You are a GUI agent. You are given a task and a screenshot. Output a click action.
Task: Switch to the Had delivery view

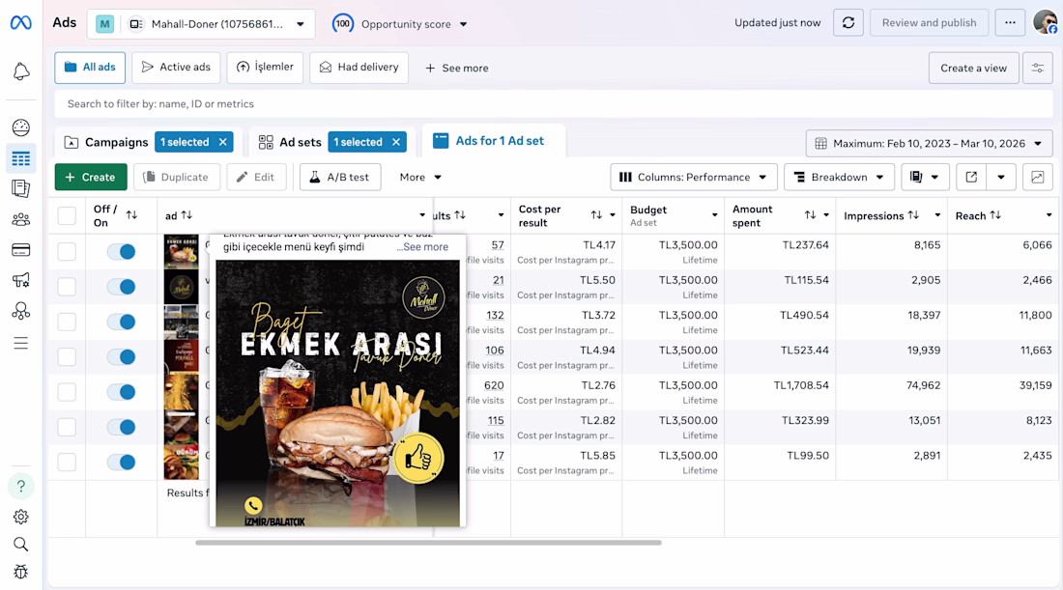(x=359, y=68)
